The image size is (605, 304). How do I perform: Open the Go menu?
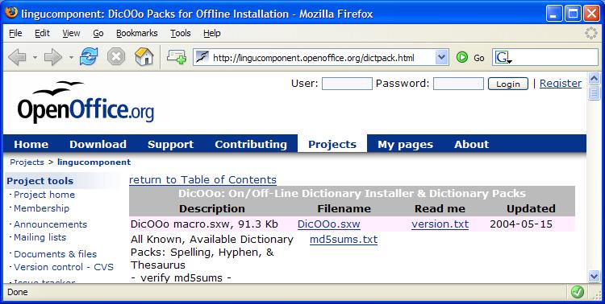(98, 33)
